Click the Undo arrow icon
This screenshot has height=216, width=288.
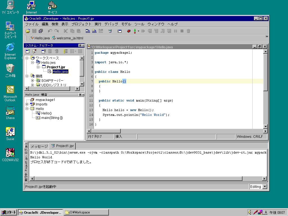click(50, 31)
